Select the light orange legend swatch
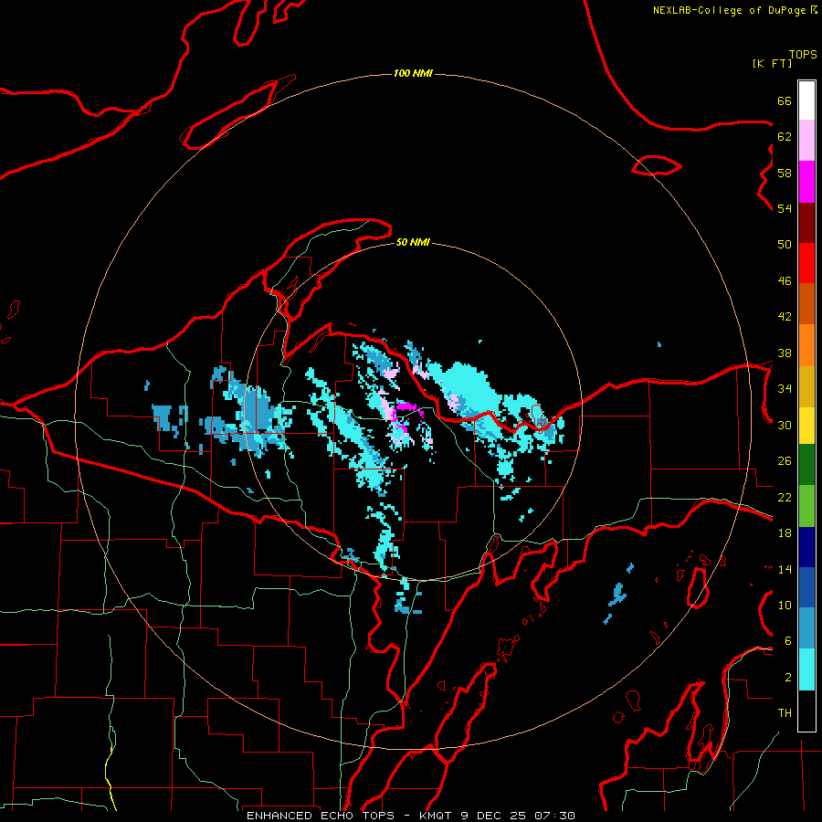 (x=806, y=345)
